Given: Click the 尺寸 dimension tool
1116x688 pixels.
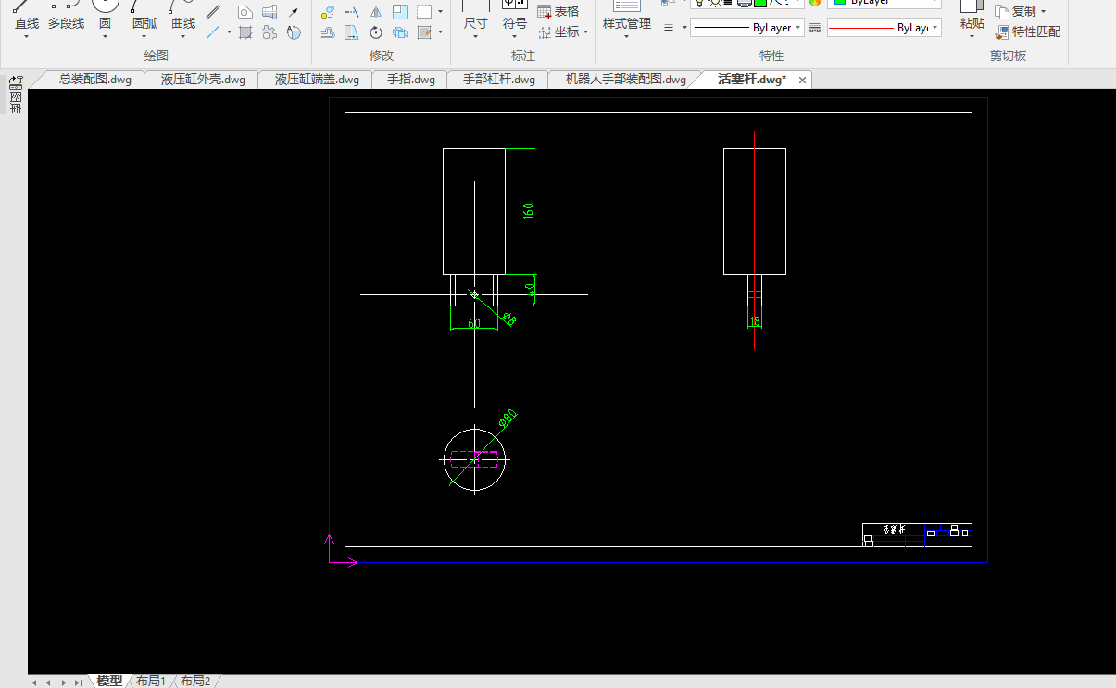Looking at the screenshot, I should point(475,17).
